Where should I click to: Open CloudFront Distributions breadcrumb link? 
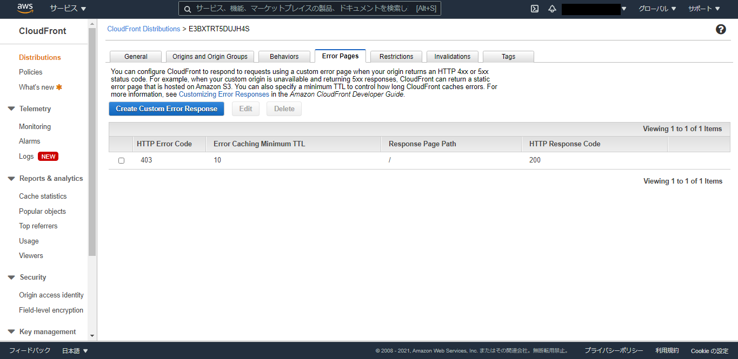[144, 29]
